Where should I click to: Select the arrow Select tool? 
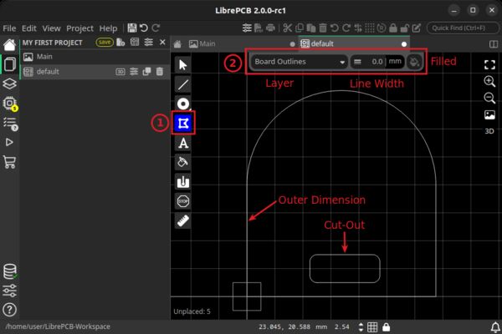tap(182, 65)
